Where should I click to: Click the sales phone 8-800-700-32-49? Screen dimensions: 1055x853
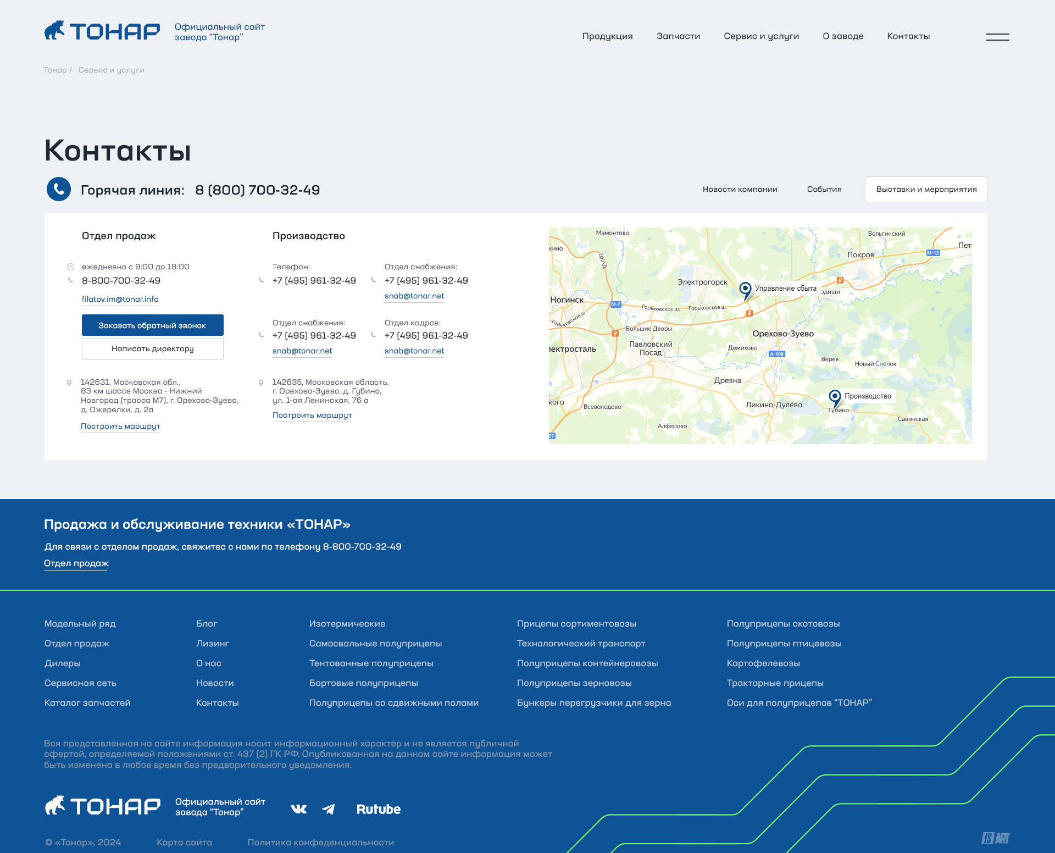coord(121,281)
